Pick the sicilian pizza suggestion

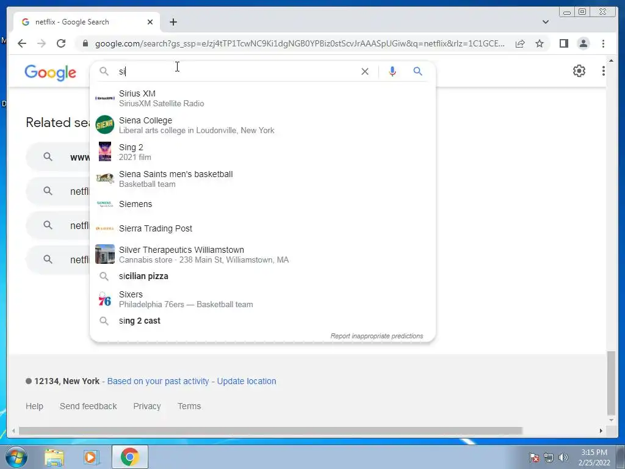tap(262, 276)
